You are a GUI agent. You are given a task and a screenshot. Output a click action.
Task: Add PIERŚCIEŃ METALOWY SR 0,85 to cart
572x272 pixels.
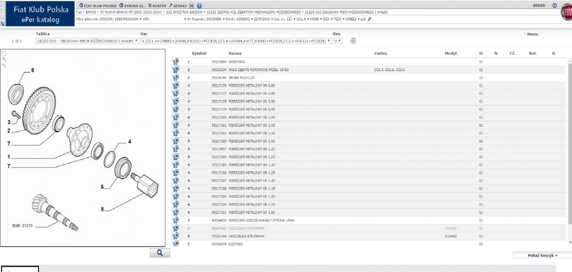tap(175, 93)
